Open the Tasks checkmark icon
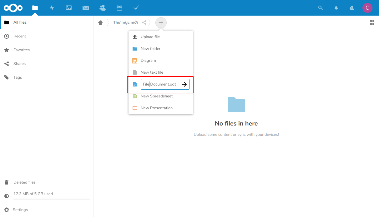379x217 pixels. [136, 8]
